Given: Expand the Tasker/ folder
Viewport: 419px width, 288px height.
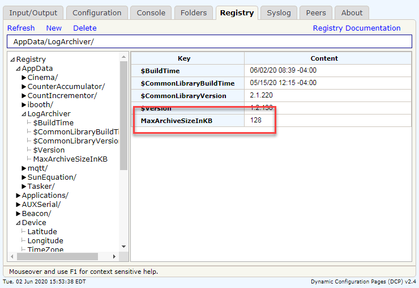Looking at the screenshot, I should coord(24,187).
